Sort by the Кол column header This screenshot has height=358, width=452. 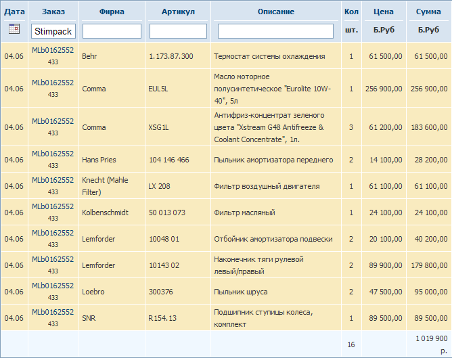[351, 12]
